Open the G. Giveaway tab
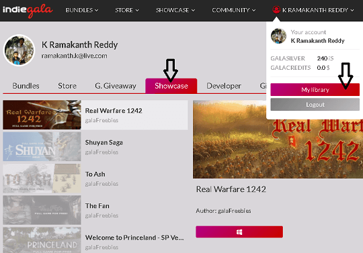363x253 pixels. click(116, 86)
